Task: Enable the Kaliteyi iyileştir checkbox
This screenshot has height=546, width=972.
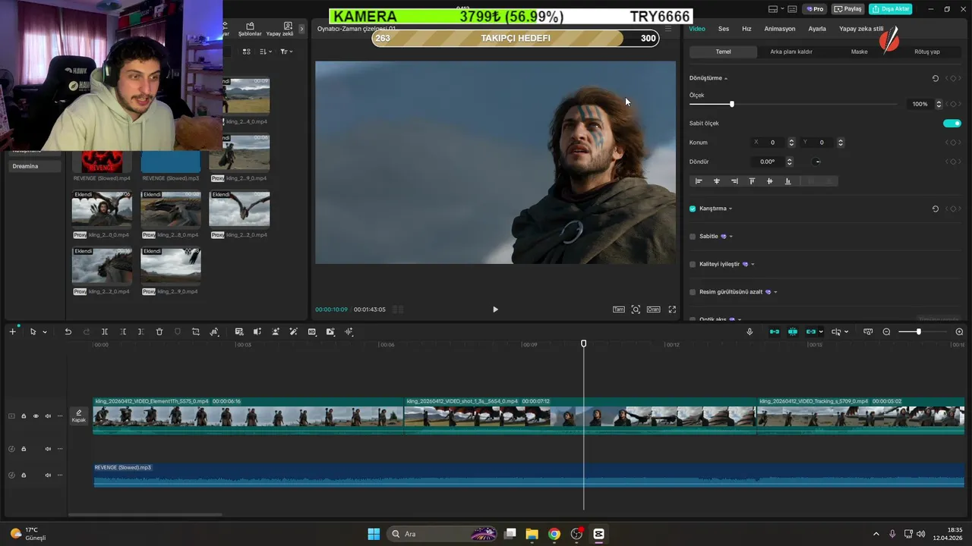Action: coord(693,265)
